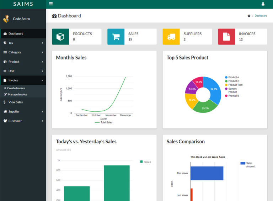Click the Create Invoice link

16,88
